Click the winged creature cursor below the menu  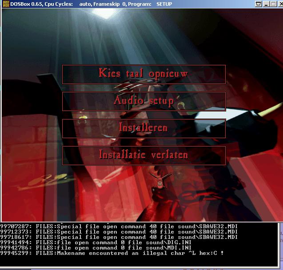click(157, 180)
